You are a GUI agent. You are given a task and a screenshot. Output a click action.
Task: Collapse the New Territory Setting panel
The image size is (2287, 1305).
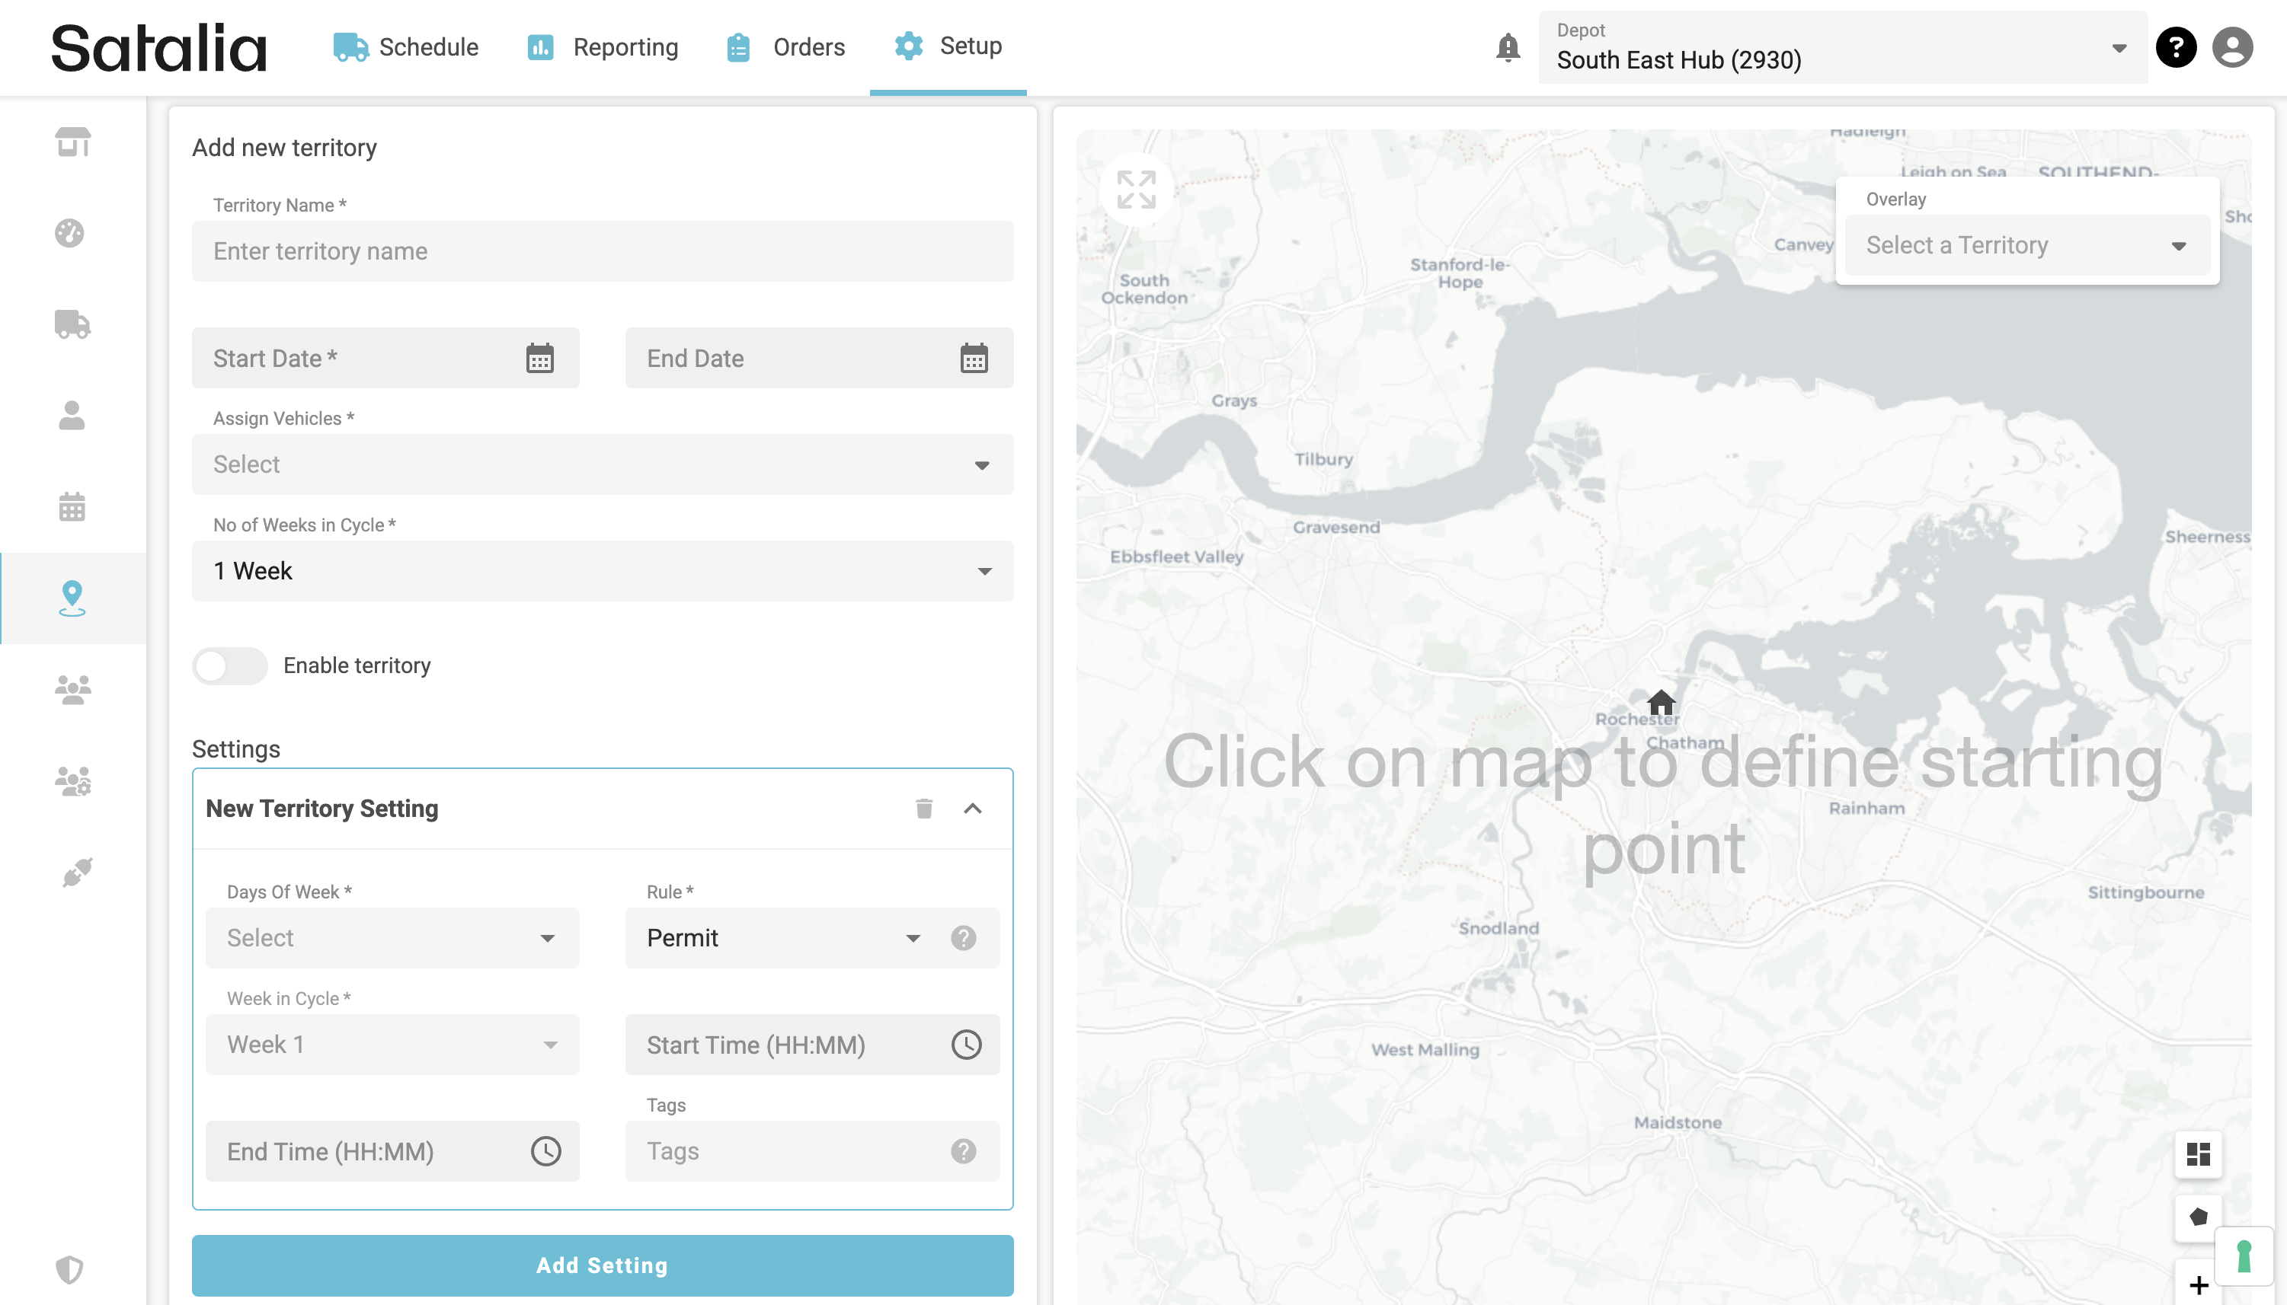click(x=973, y=809)
